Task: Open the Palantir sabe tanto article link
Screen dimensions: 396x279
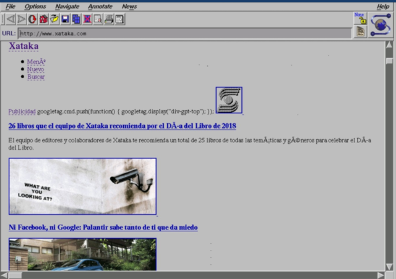Action: pos(103,228)
